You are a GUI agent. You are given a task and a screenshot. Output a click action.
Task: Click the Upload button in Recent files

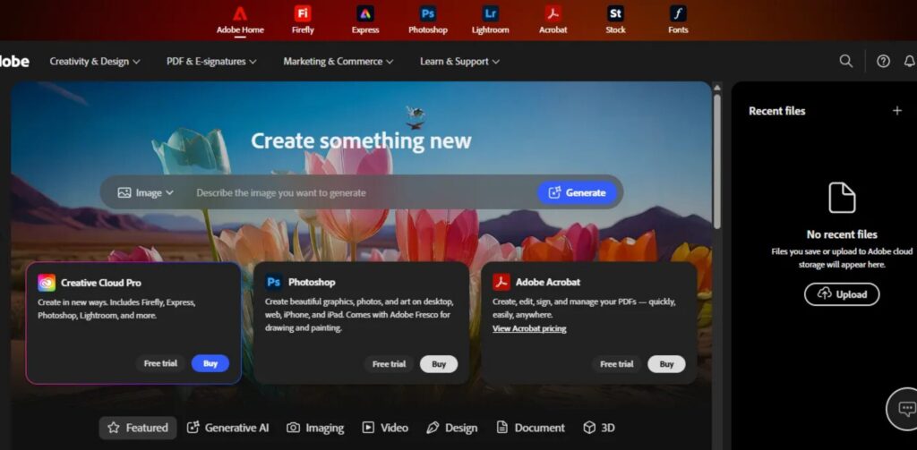point(842,294)
